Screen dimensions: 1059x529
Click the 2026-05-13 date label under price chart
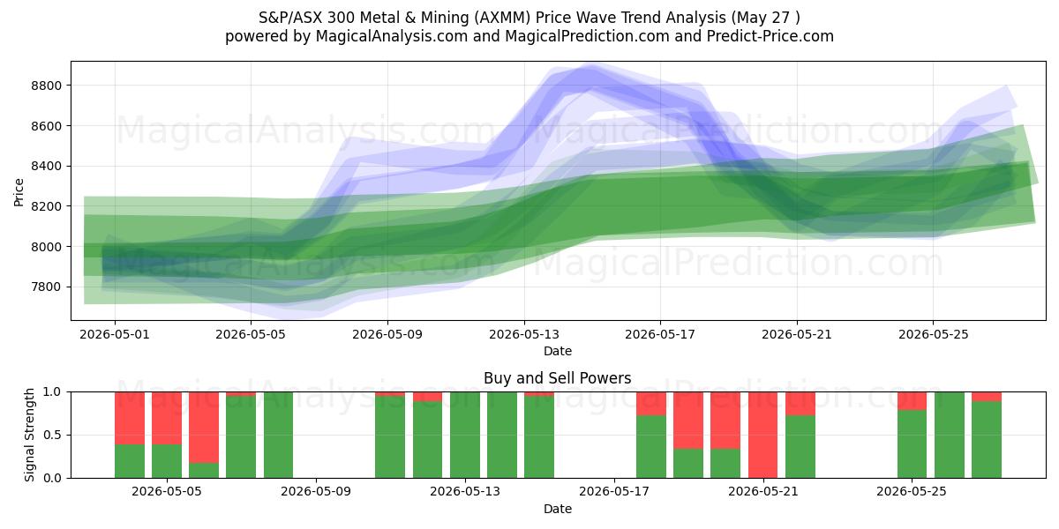524,334
